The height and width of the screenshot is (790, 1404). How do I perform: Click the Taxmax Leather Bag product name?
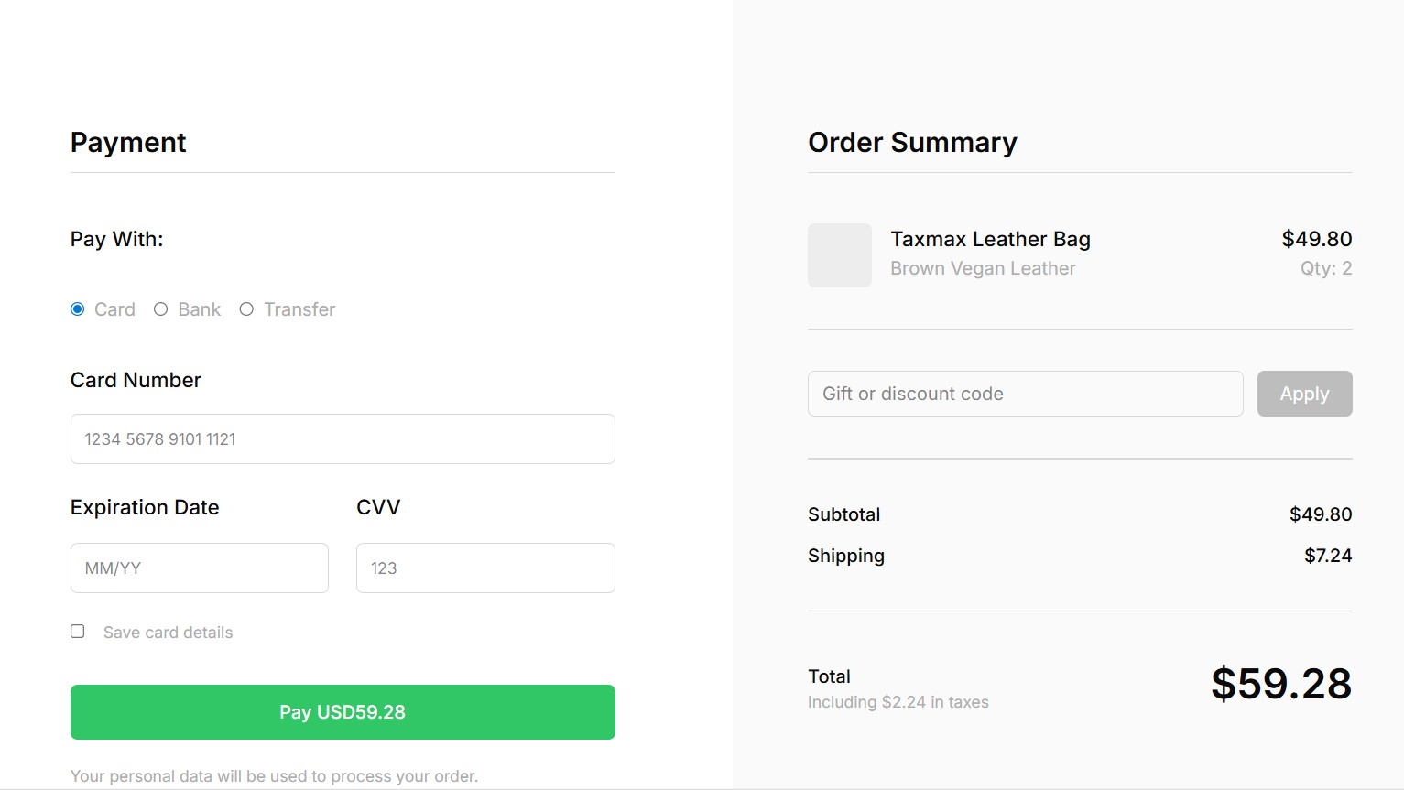point(990,240)
